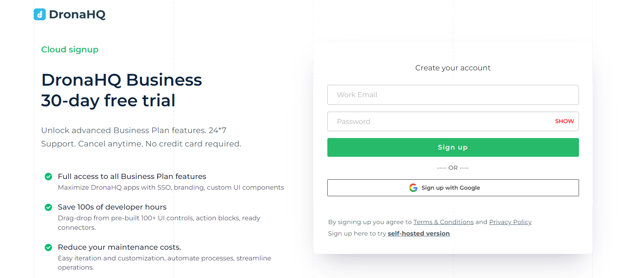Click checkmark beside Reduce maintenance costs
Image resolution: width=626 pixels, height=278 pixels.
pos(48,247)
